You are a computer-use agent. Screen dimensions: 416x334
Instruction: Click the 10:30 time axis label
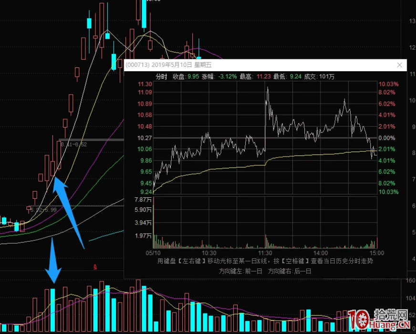pyautogui.click(x=209, y=253)
